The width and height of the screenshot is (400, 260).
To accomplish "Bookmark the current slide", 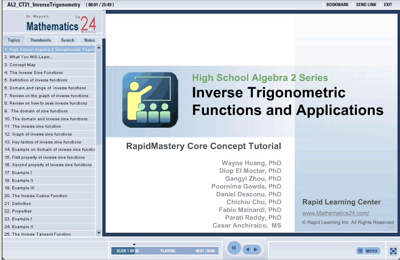I will (337, 5).
